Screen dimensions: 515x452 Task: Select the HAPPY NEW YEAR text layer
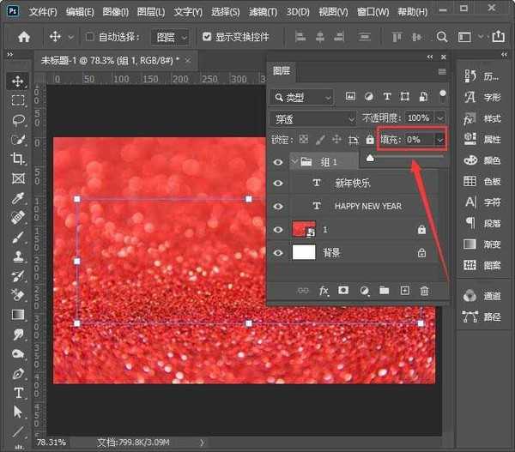(367, 207)
